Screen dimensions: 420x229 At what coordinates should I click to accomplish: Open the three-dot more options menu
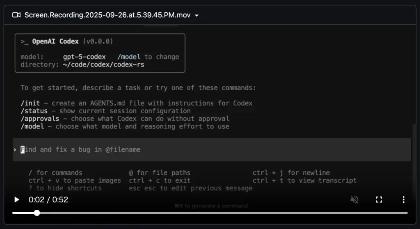[403, 200]
